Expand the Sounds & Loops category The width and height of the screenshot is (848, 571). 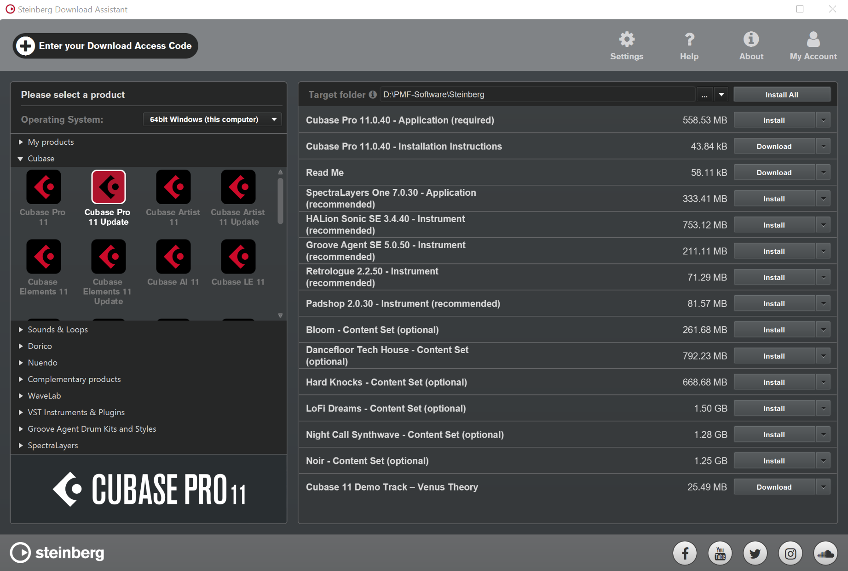[20, 330]
